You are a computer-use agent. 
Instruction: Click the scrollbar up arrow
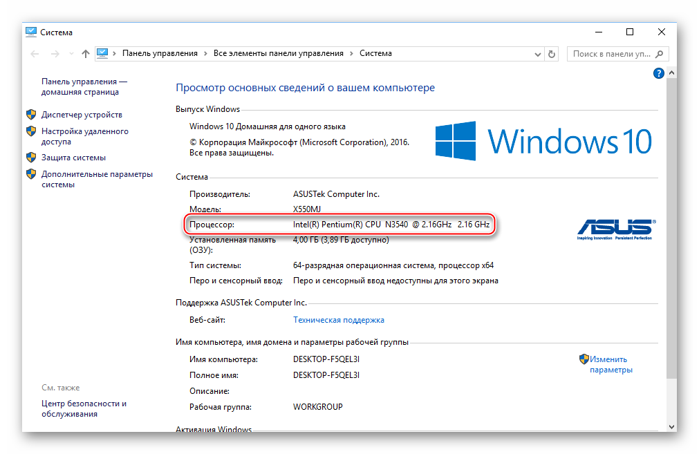671,73
